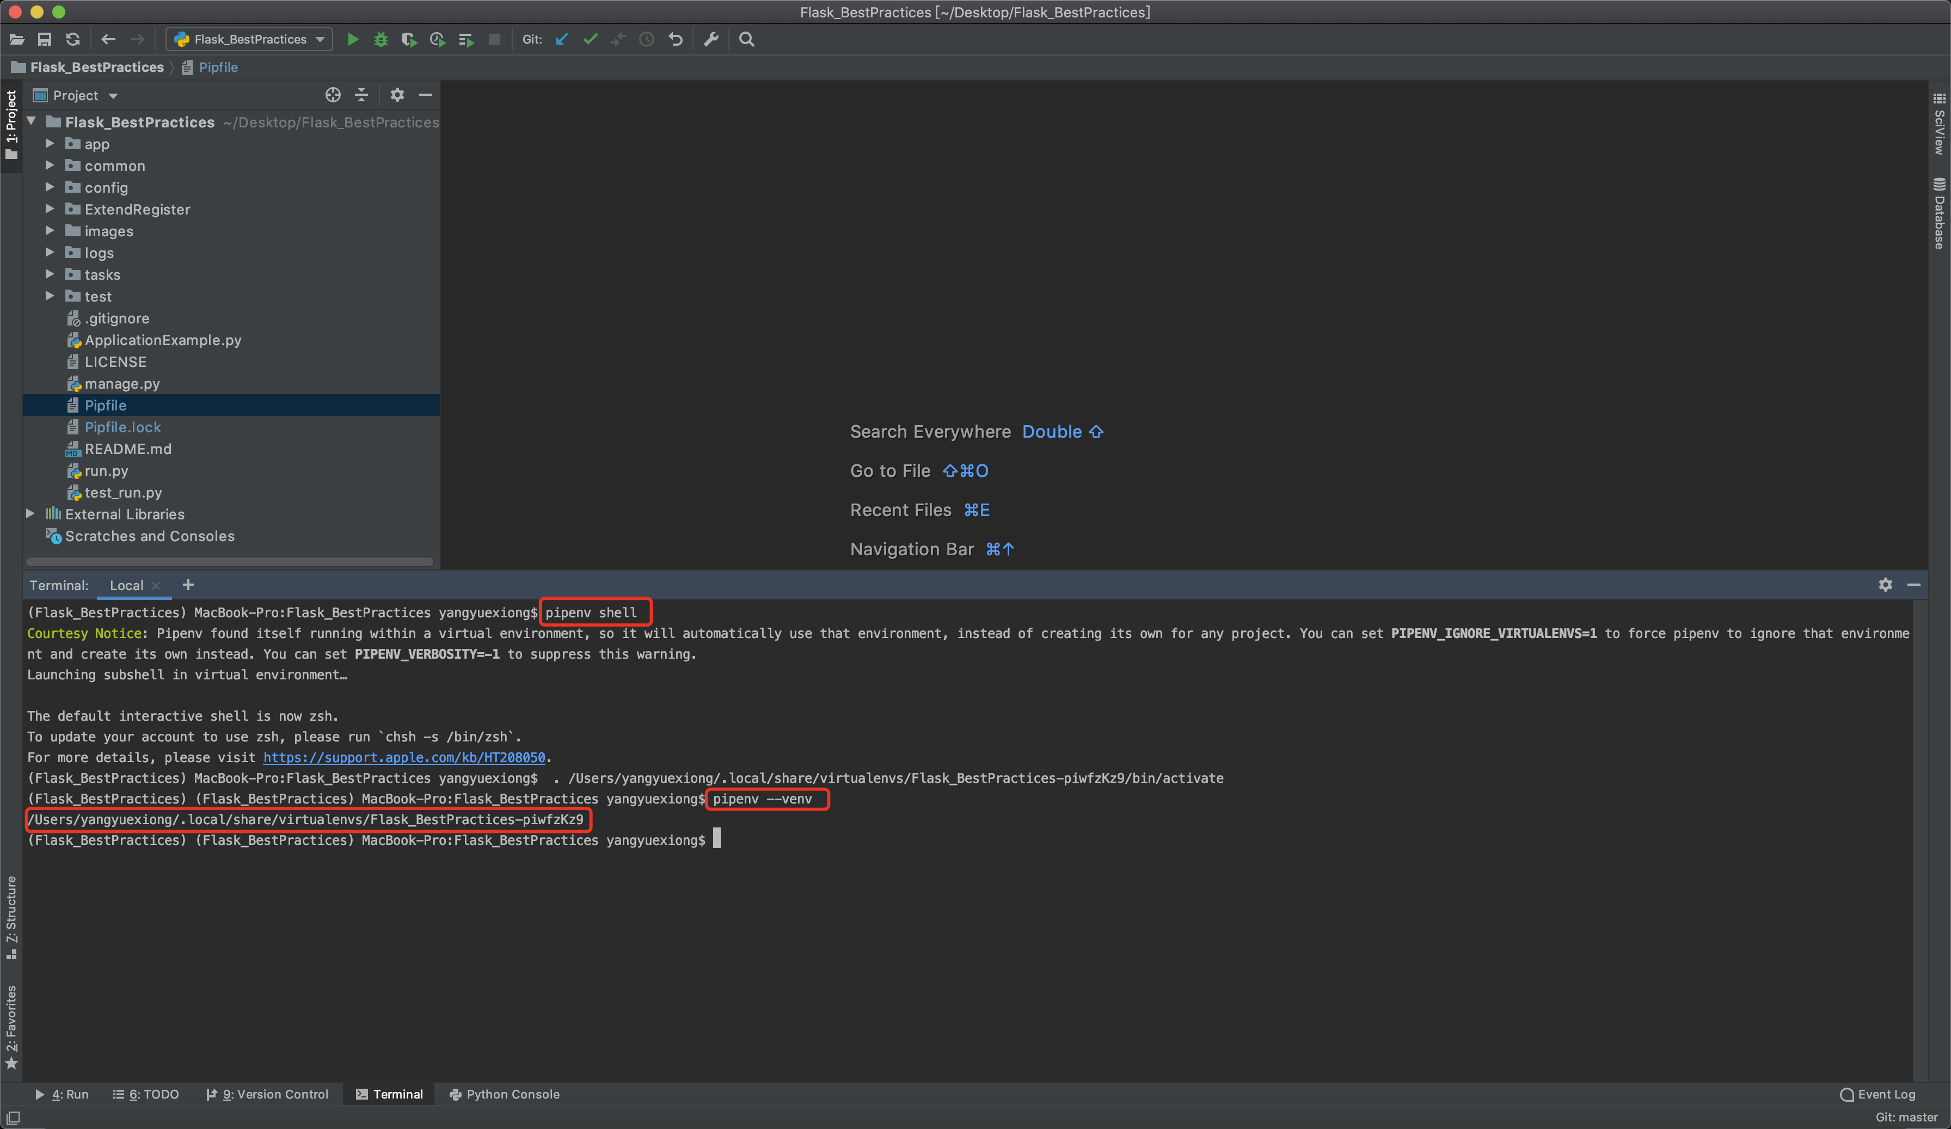Screen dimensions: 1951x1129
Task: Click the Debug bug icon
Action: (381, 40)
